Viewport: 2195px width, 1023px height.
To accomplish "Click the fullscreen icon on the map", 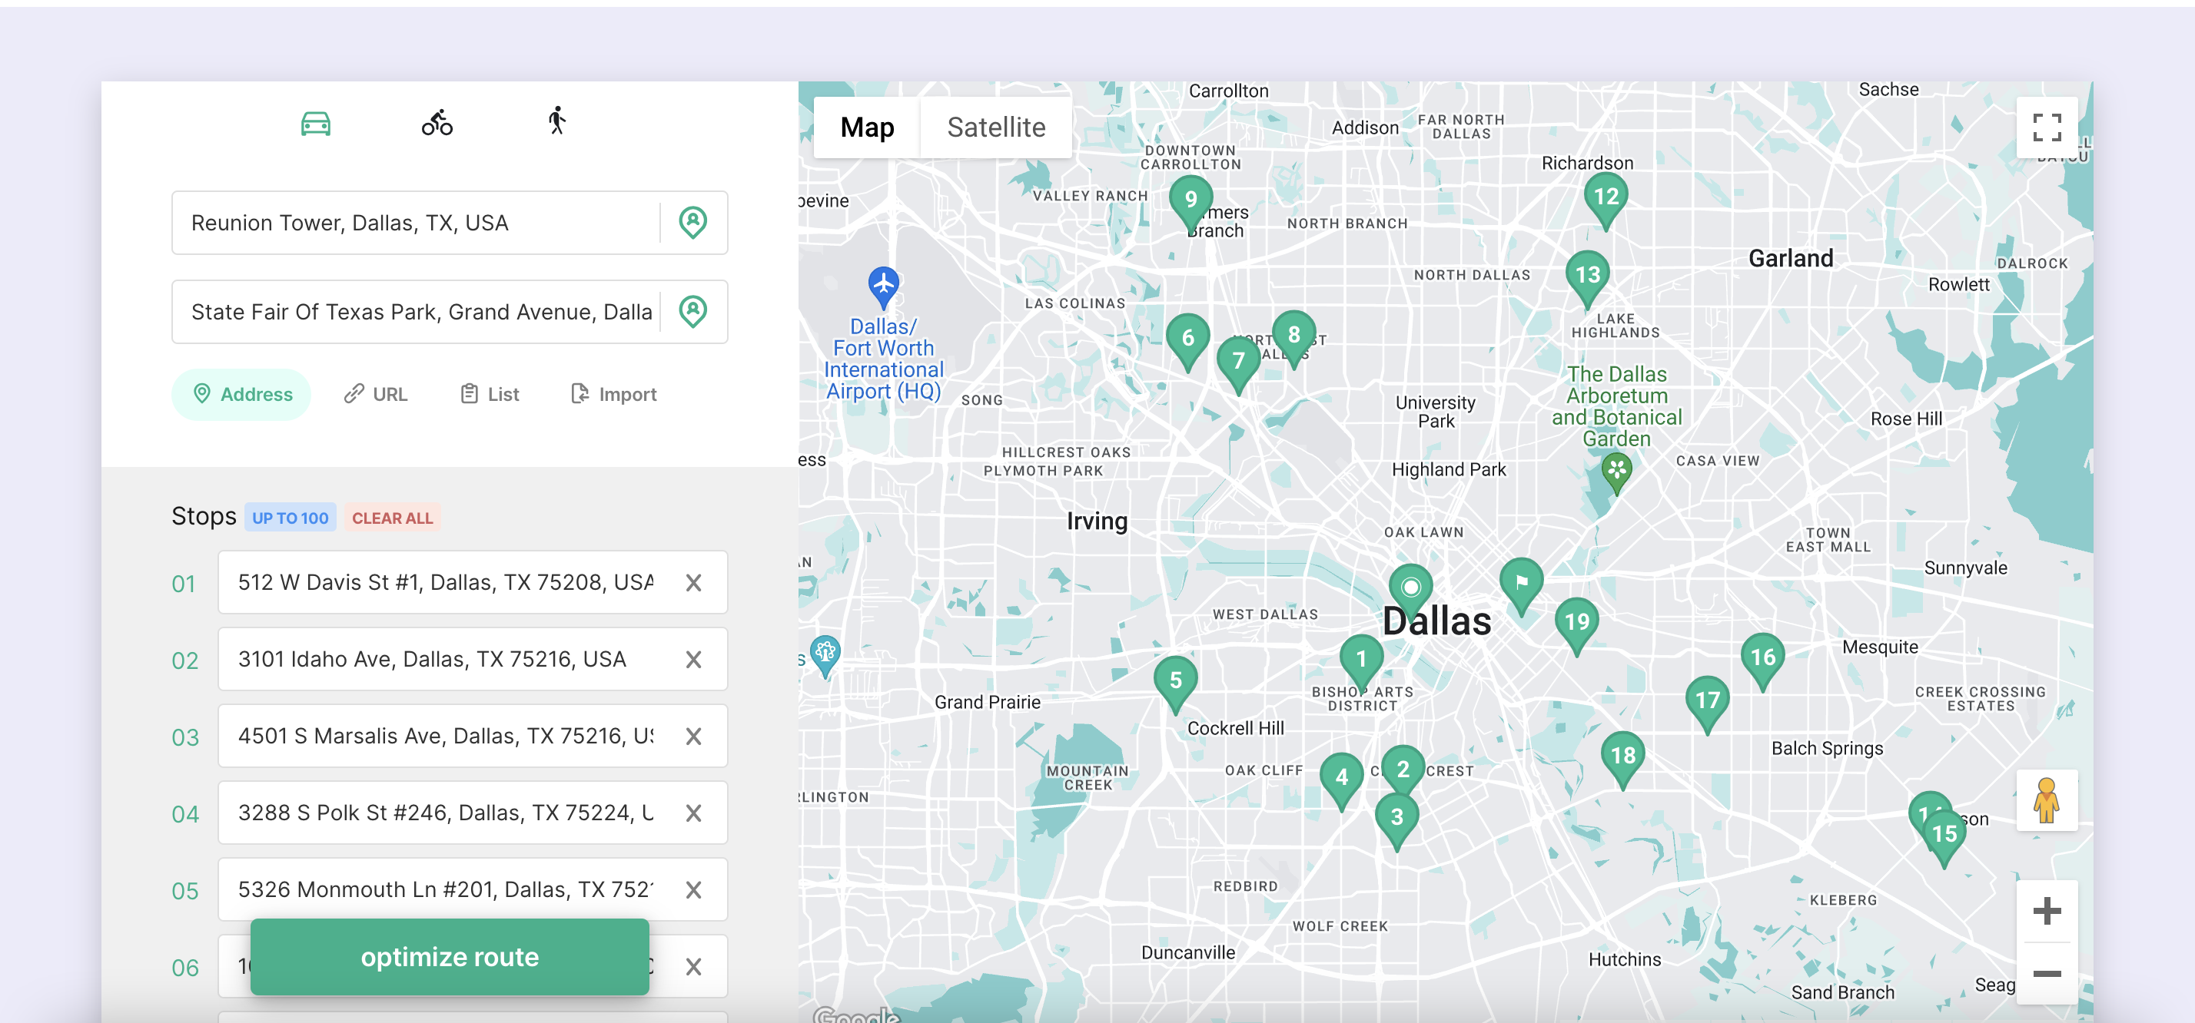I will (2048, 126).
